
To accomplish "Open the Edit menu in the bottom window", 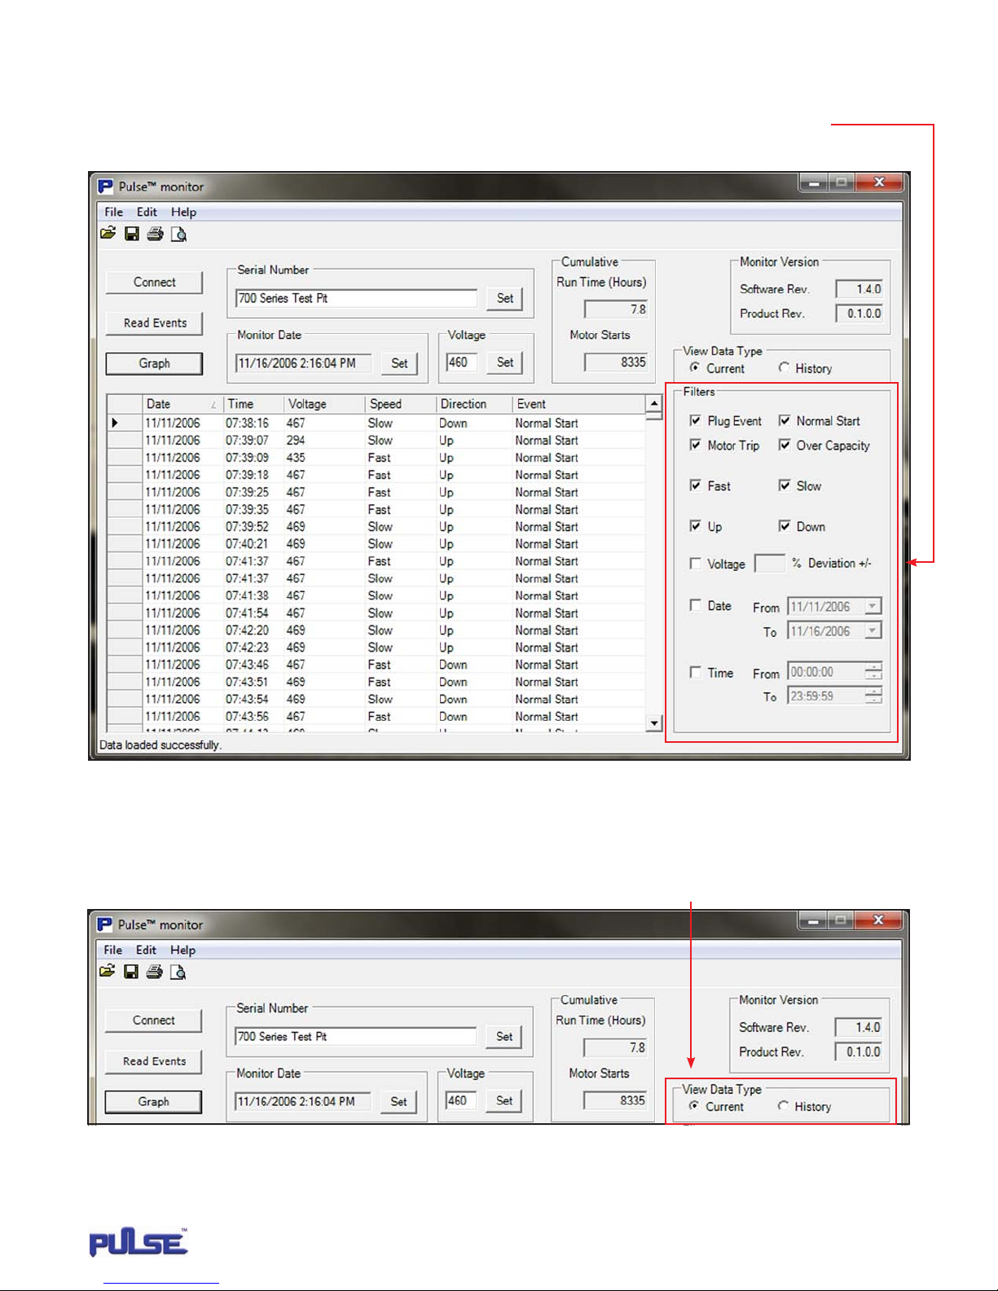I will point(146,950).
